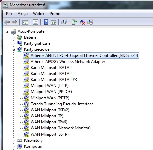153x150 pixels.
Task: Click the Update driver software icon
Action: [x=74, y=22]
